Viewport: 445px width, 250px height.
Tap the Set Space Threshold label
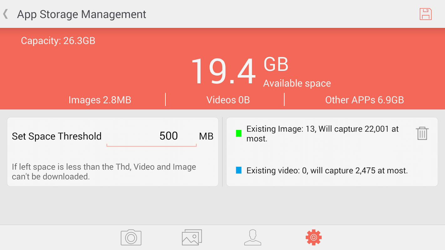pos(57,136)
